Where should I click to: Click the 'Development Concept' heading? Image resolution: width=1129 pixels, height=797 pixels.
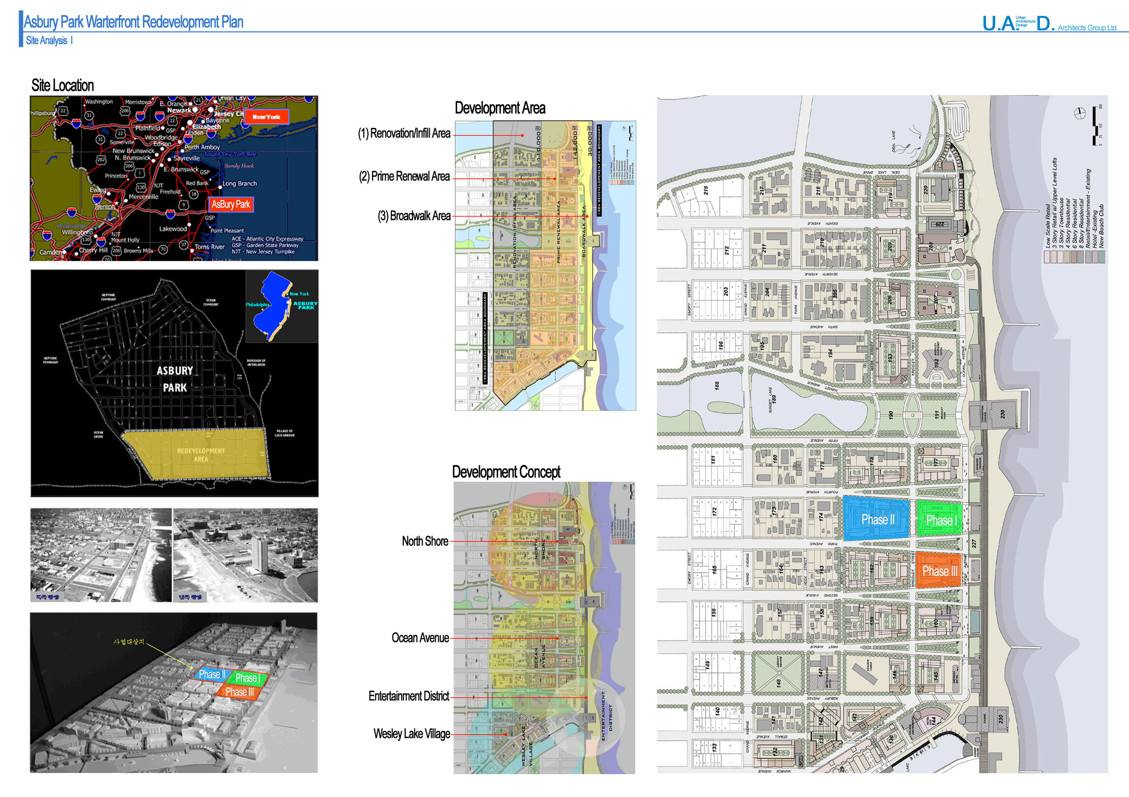click(x=506, y=472)
